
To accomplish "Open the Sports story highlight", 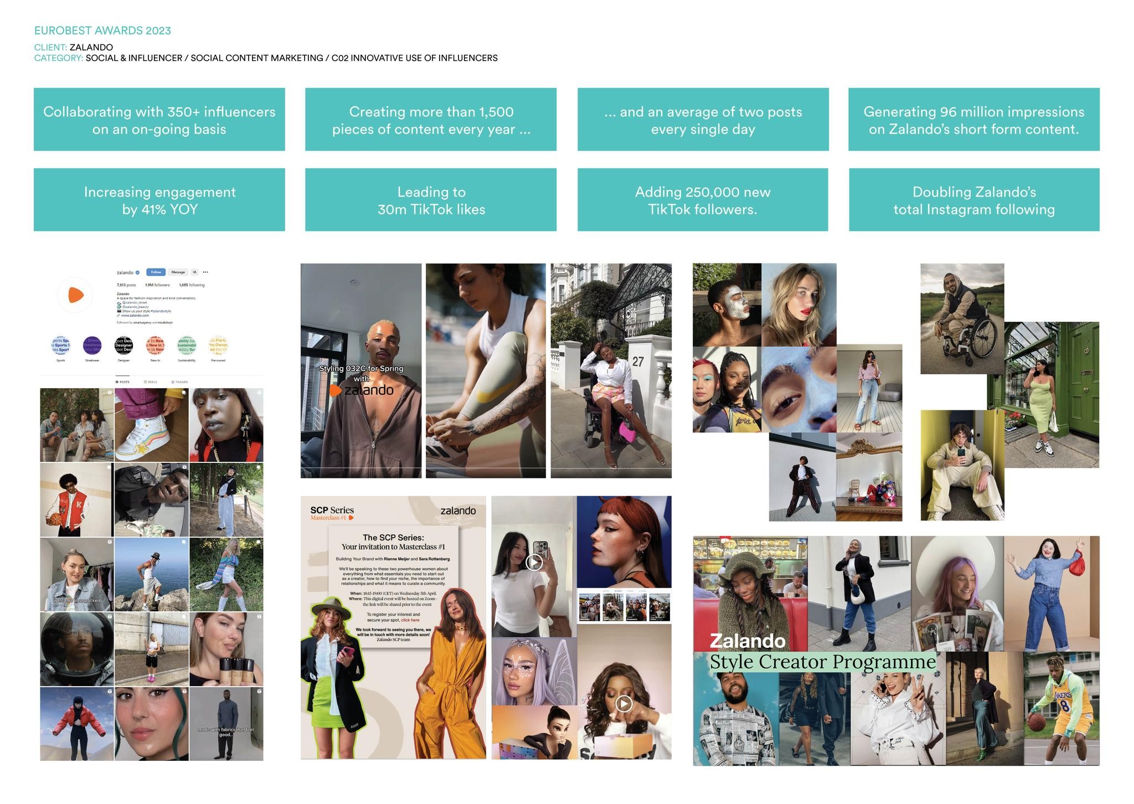I will coord(61,345).
